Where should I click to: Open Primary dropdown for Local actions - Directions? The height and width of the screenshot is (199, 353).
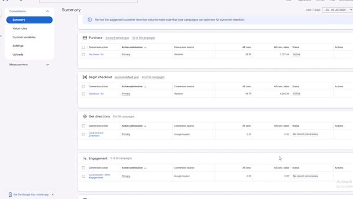[126, 135]
